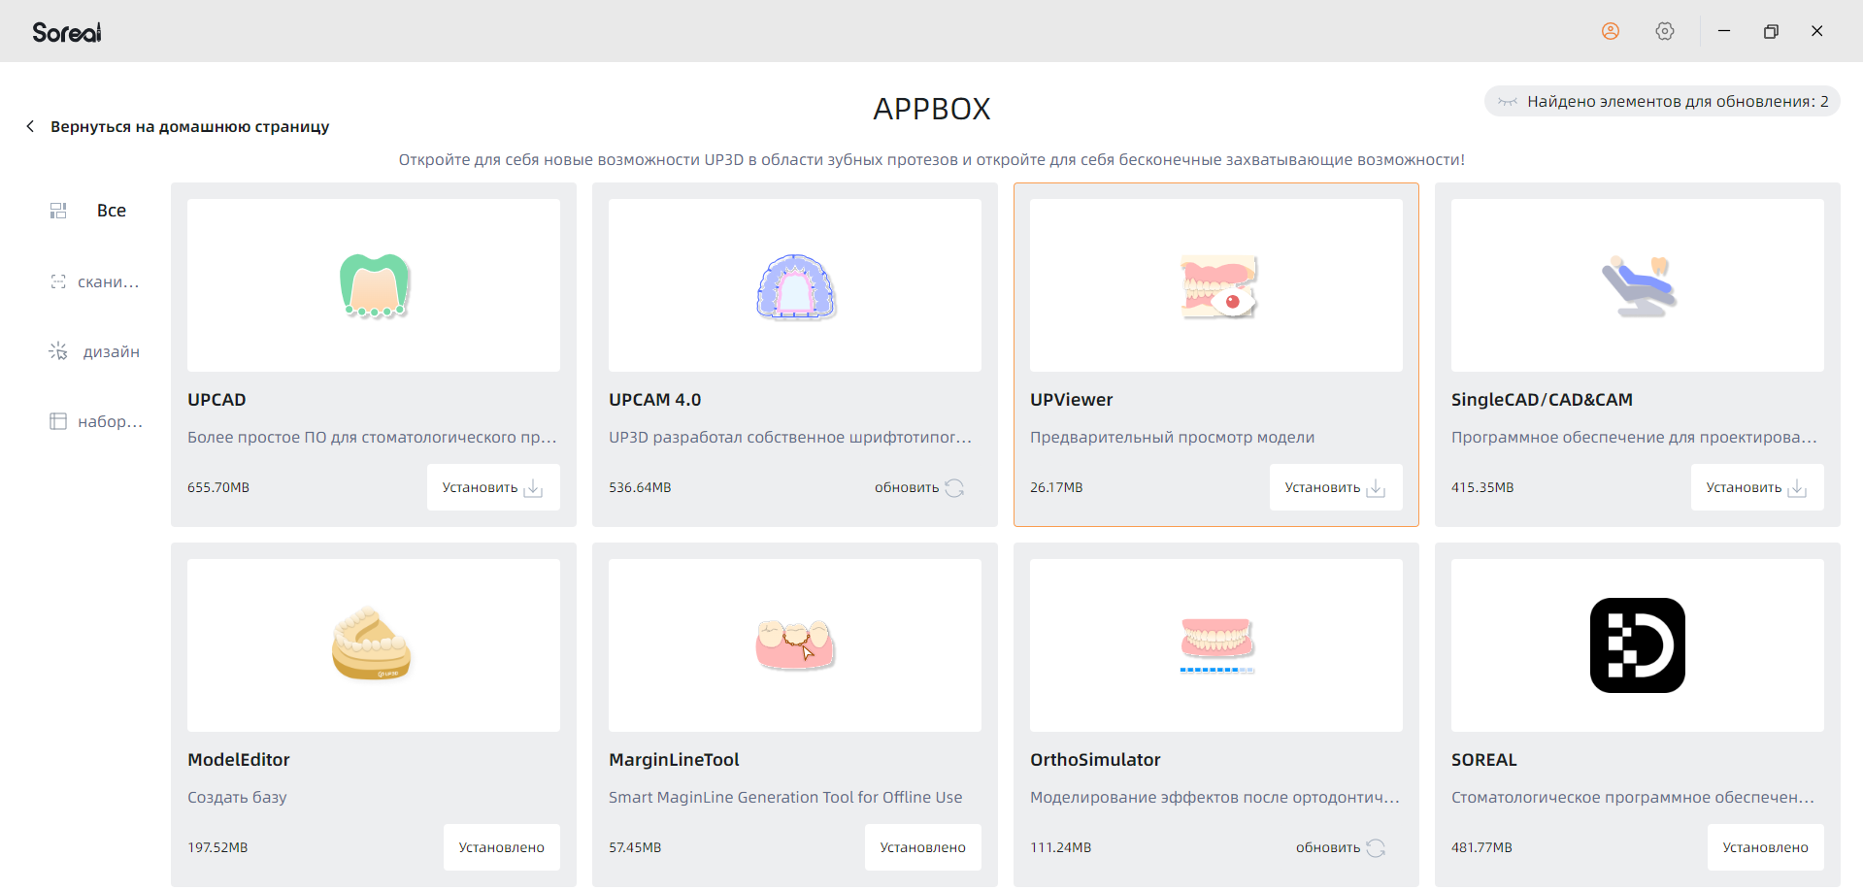Viewport: 1863px width, 890px height.
Task: Click the набор category icon in sidebar
Action: coord(58,421)
